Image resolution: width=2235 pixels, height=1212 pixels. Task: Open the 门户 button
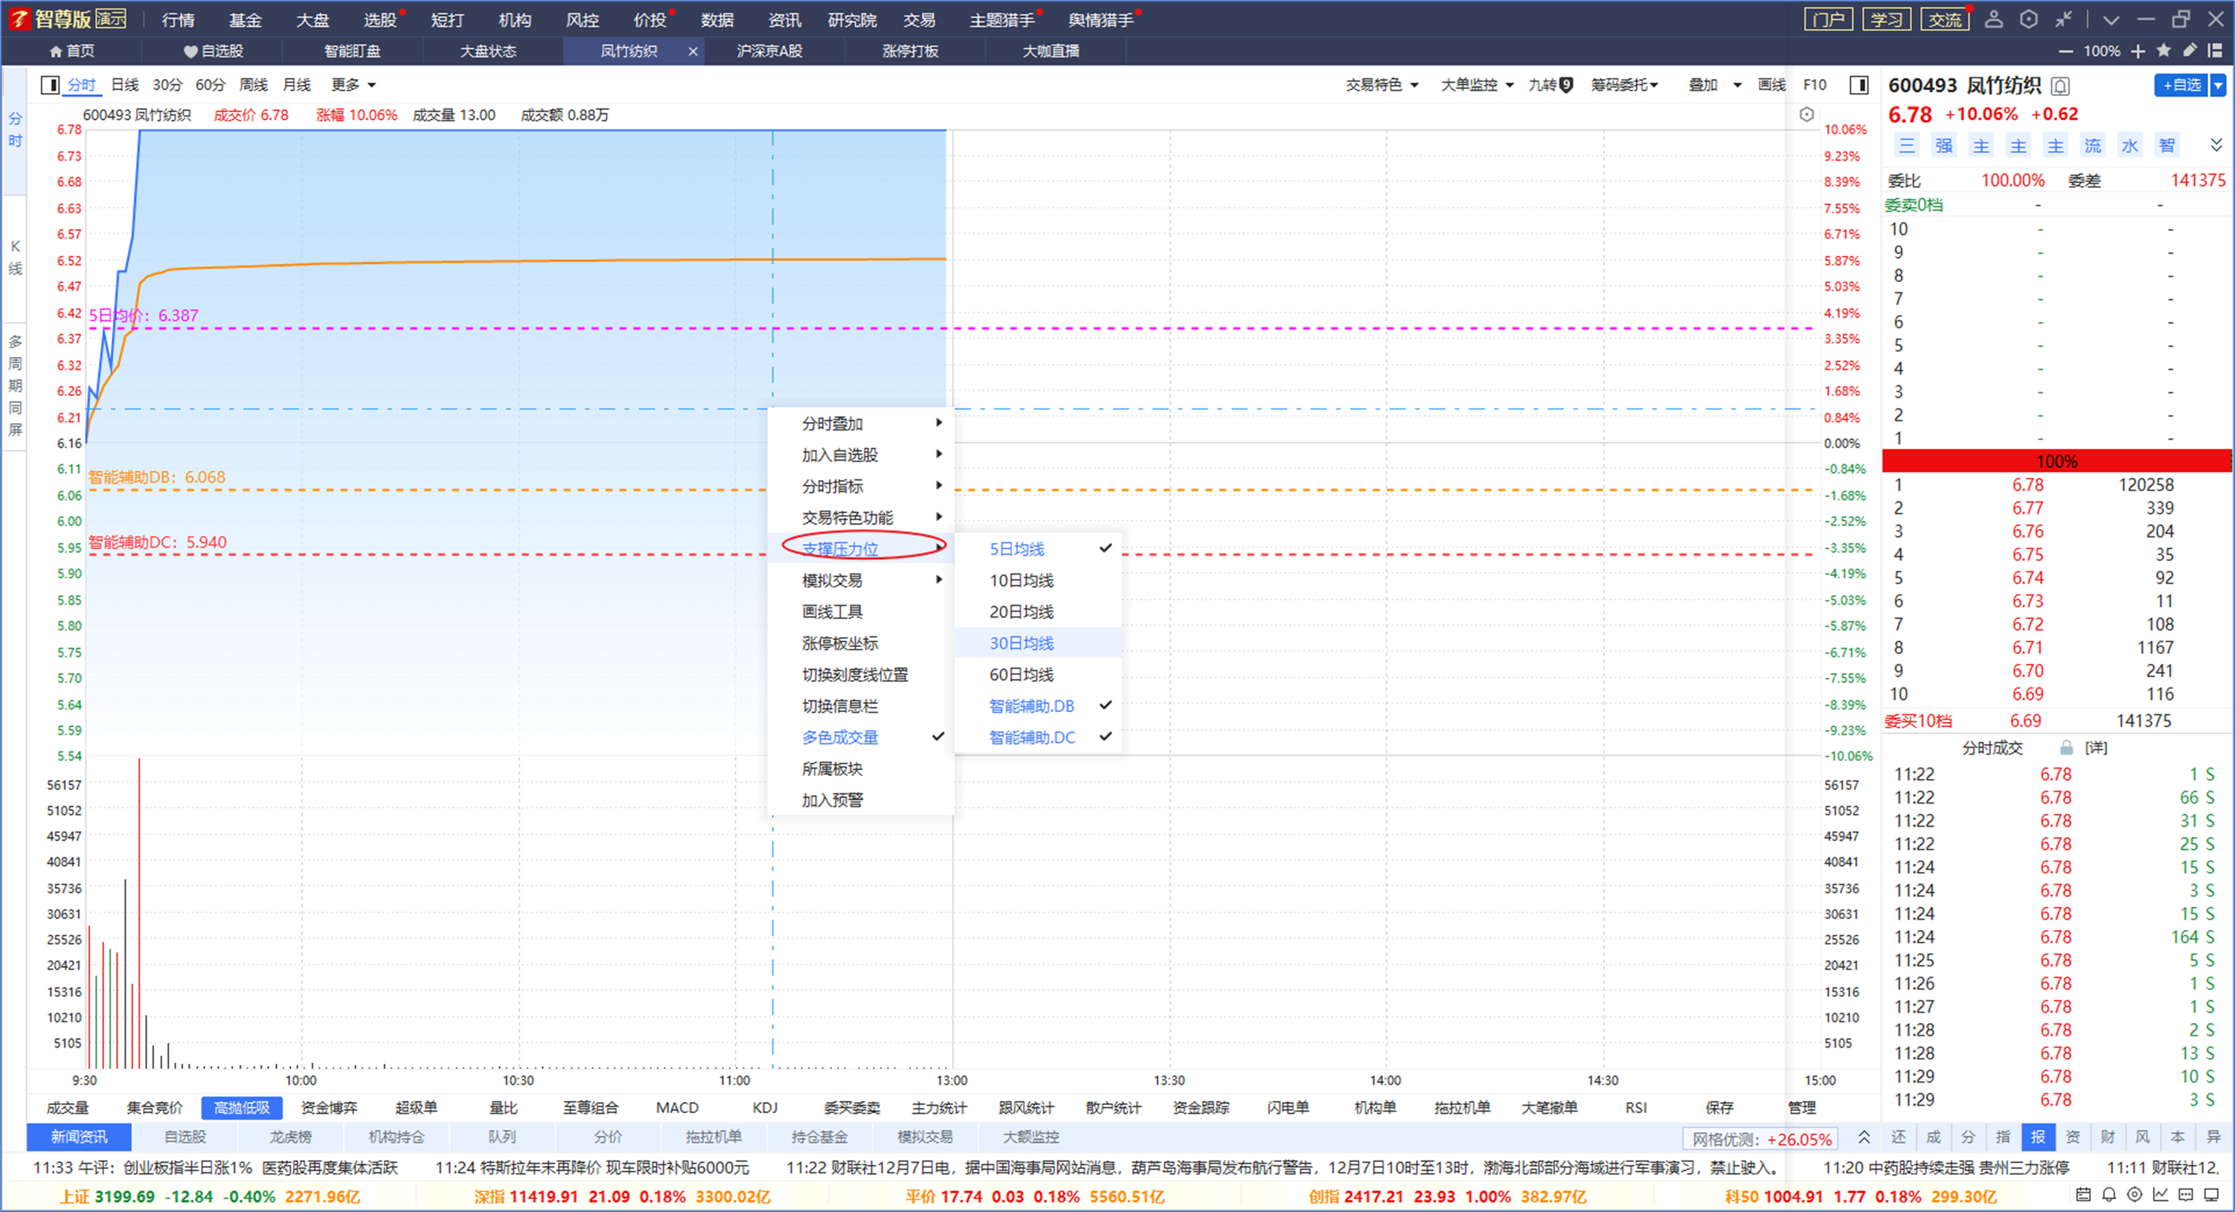pos(1828,19)
